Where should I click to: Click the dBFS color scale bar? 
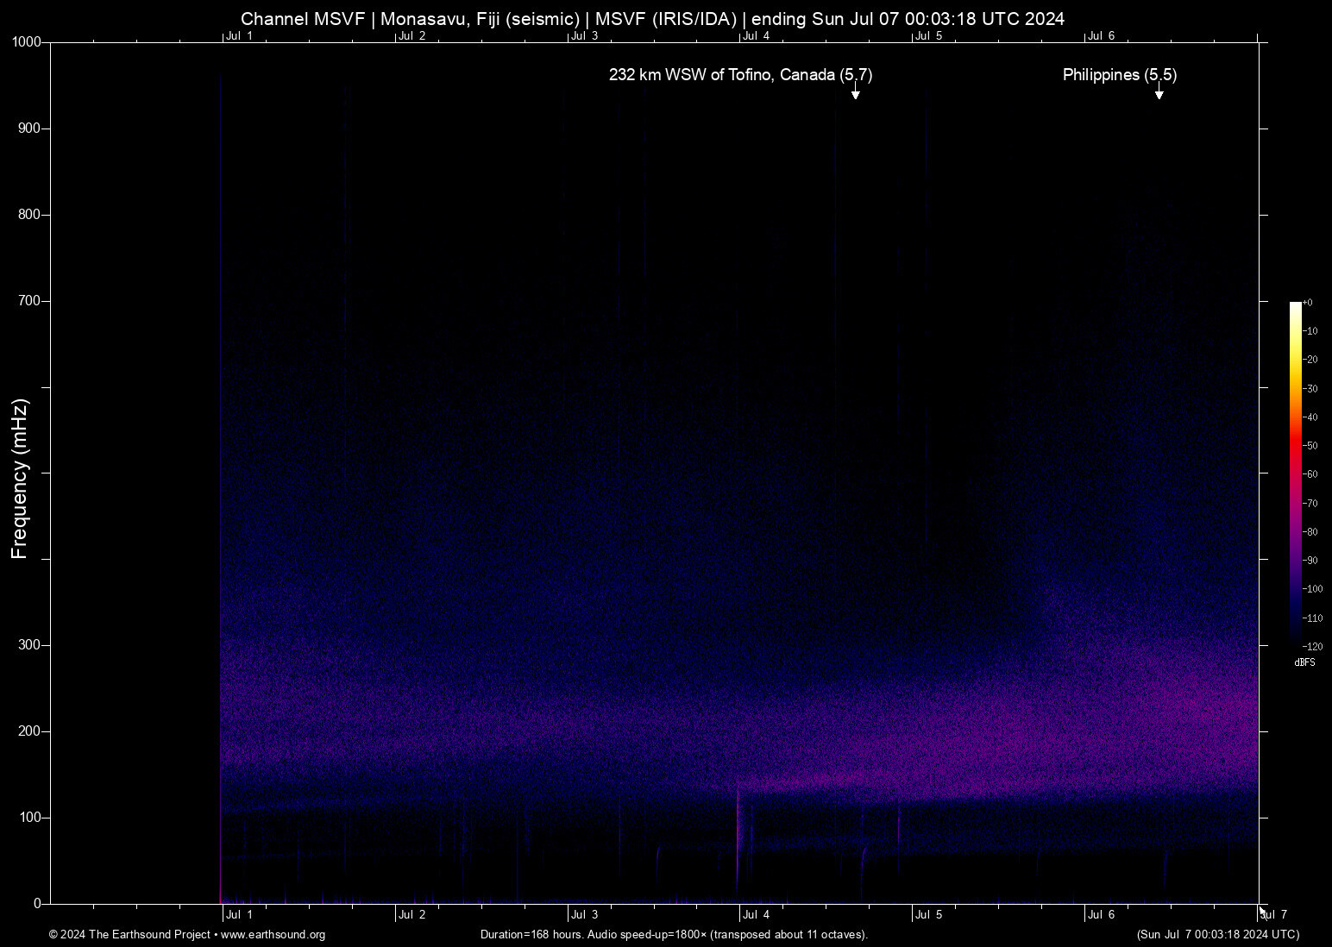(1295, 473)
